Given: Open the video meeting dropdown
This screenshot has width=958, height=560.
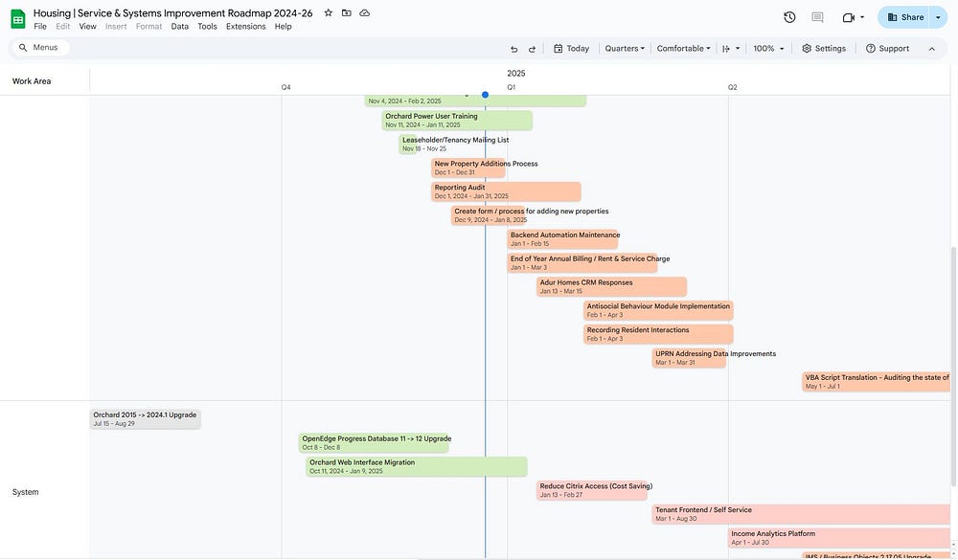Looking at the screenshot, I should pos(853,17).
